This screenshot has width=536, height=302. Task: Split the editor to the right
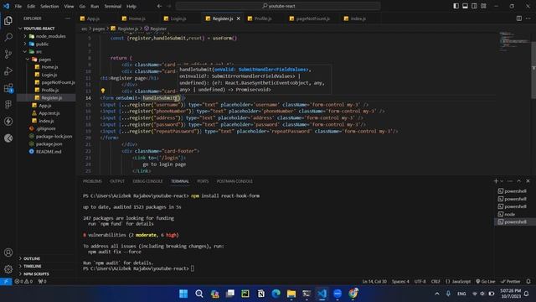519,18
